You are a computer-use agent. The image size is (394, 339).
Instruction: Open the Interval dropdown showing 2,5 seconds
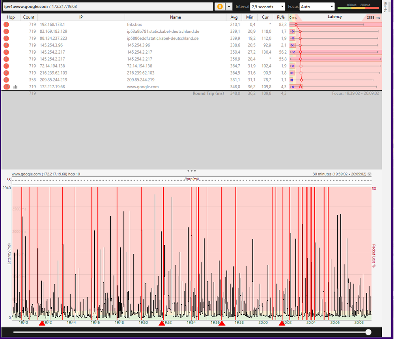pyautogui.click(x=267, y=6)
